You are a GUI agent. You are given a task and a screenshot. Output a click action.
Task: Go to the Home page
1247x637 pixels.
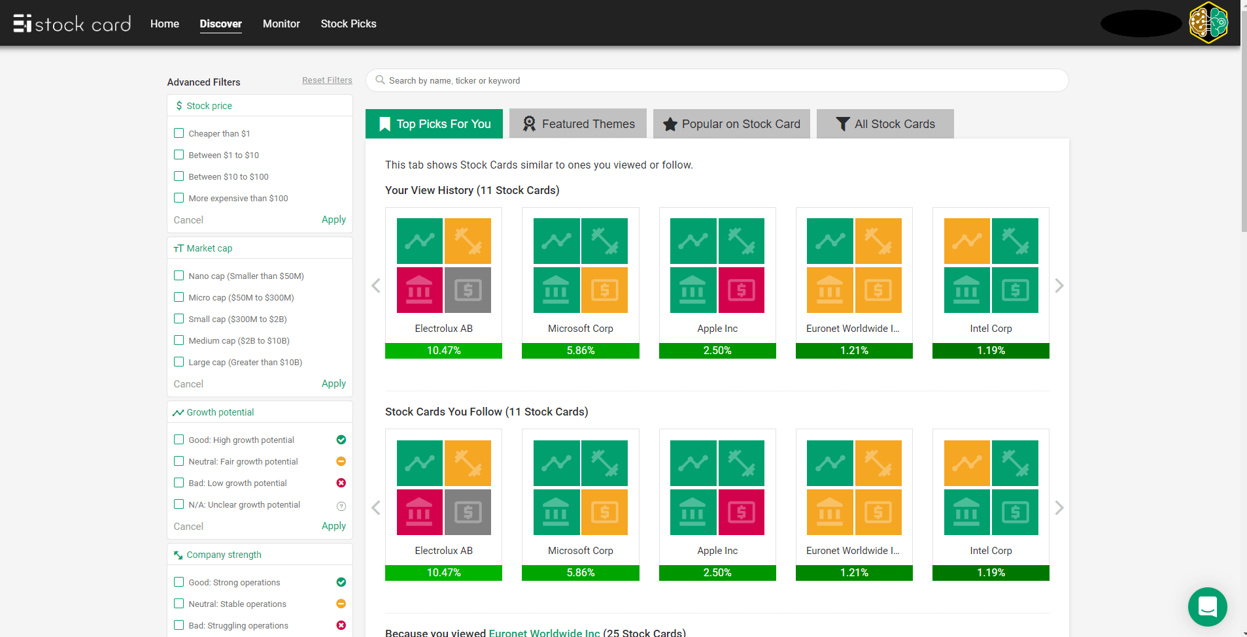pos(165,24)
